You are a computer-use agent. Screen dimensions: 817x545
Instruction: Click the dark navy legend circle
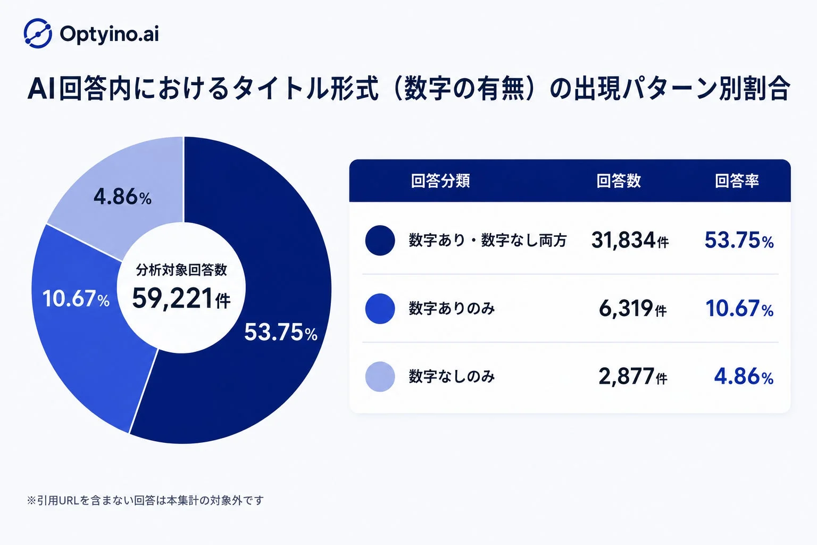pyautogui.click(x=380, y=241)
